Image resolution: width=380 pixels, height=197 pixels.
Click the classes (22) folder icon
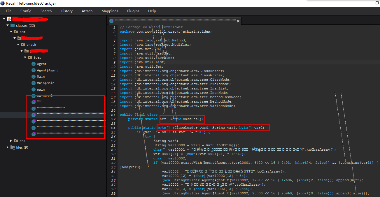[12, 25]
